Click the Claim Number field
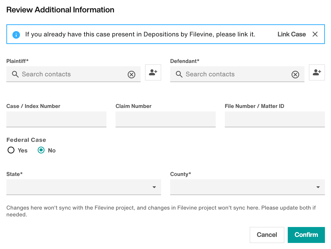The image size is (331, 249). coord(166,119)
